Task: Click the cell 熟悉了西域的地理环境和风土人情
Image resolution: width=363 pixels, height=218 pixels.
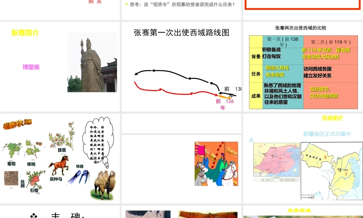Action: 283,94
